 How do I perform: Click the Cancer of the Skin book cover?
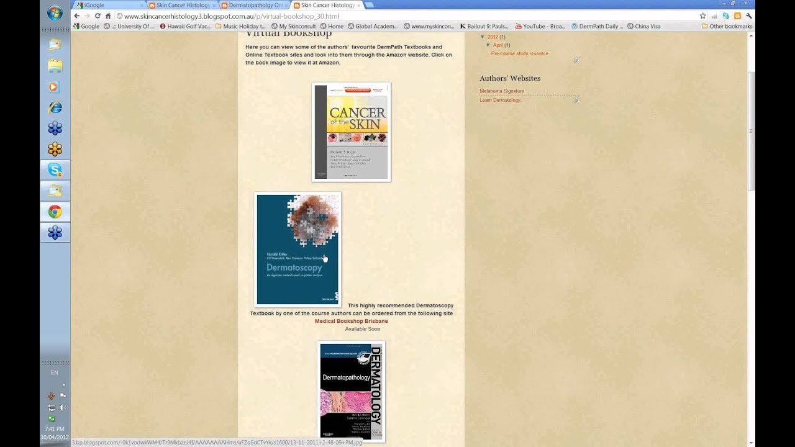pyautogui.click(x=351, y=132)
